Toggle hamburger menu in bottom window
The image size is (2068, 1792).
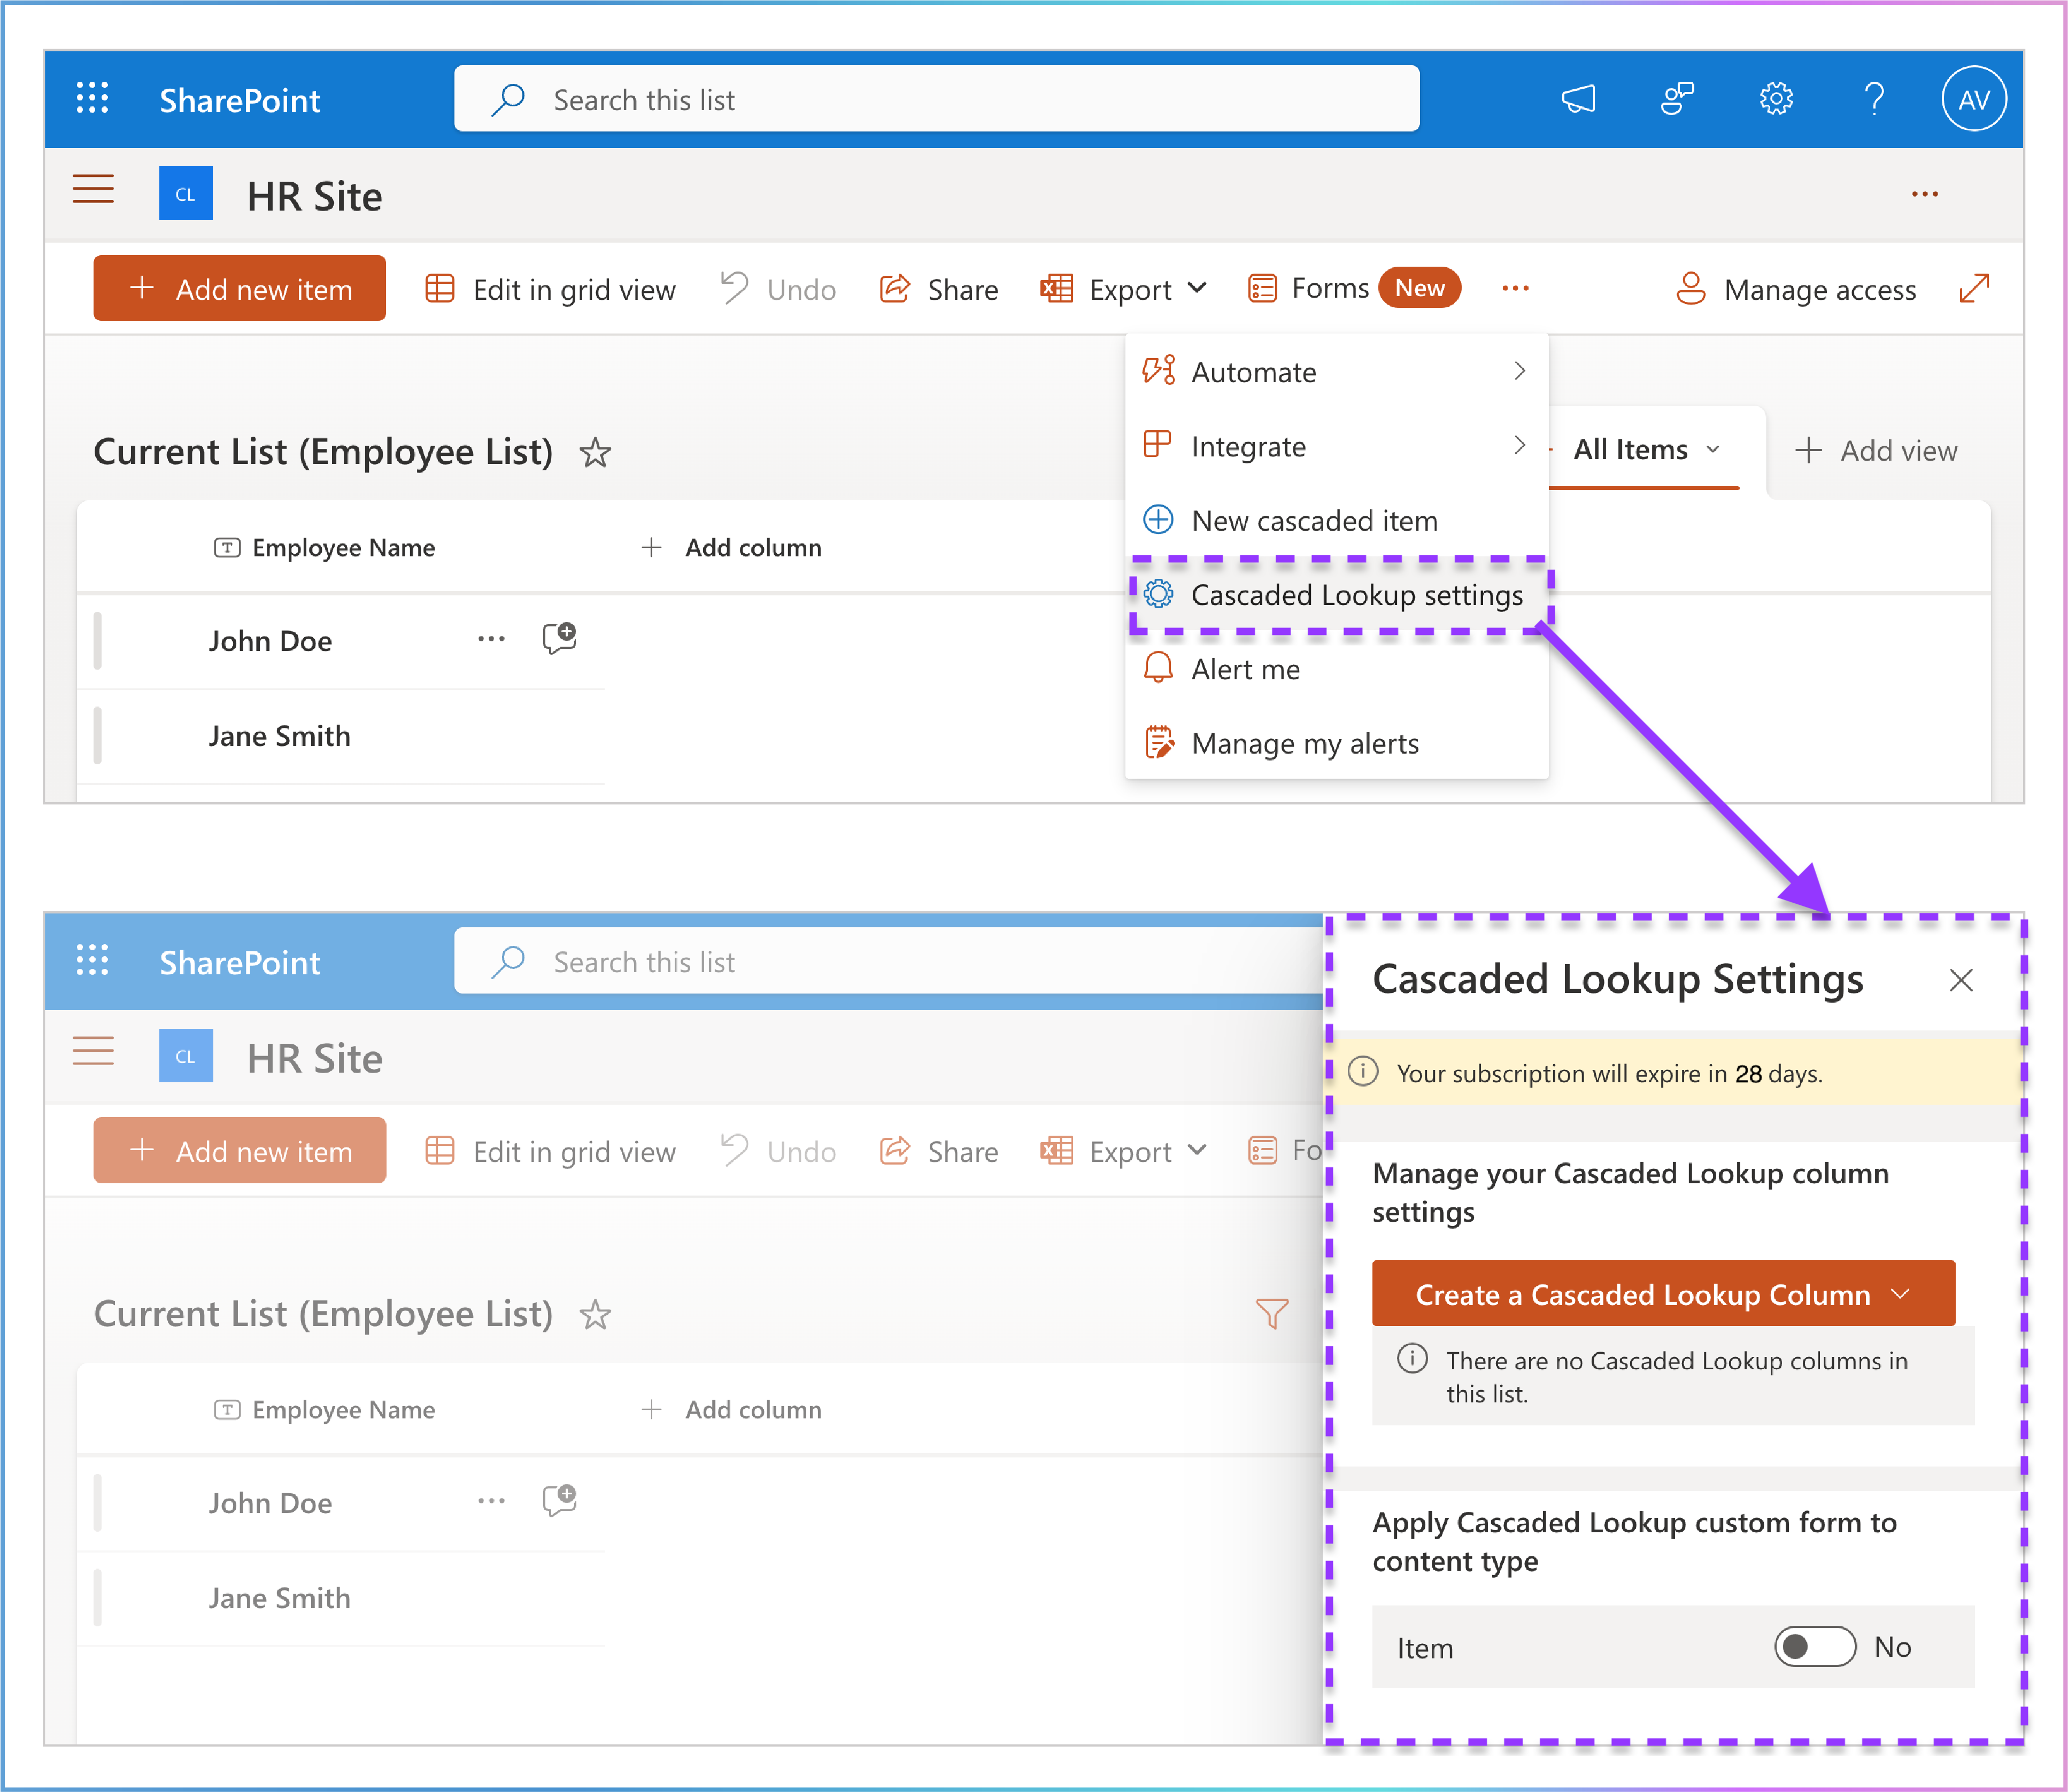93,1051
